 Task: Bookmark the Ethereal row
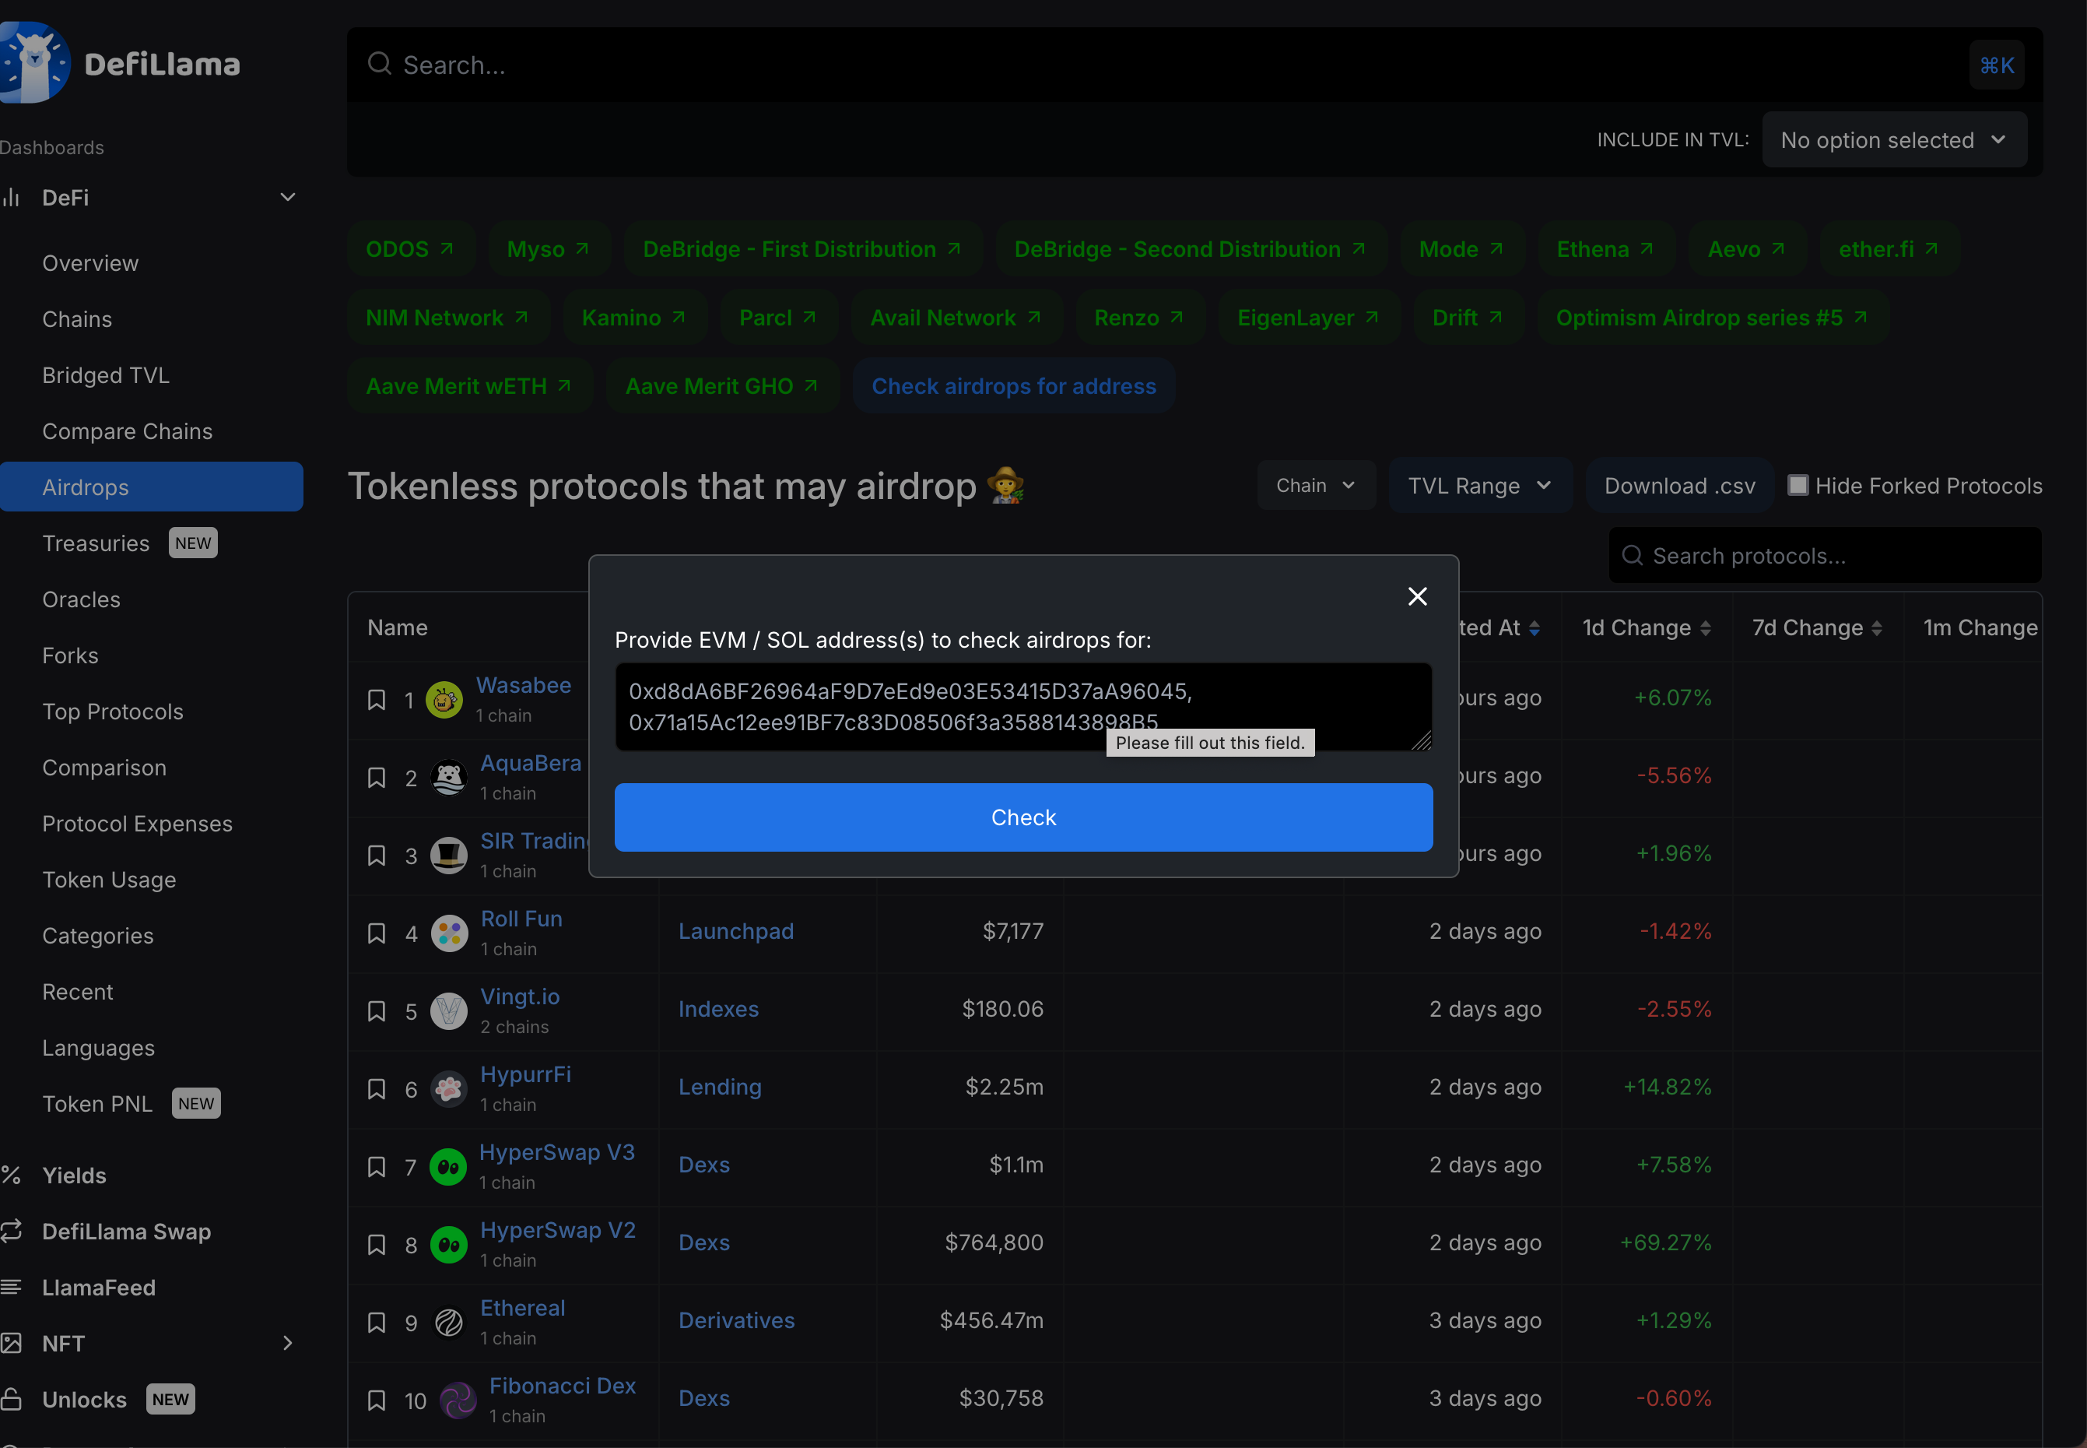(377, 1323)
